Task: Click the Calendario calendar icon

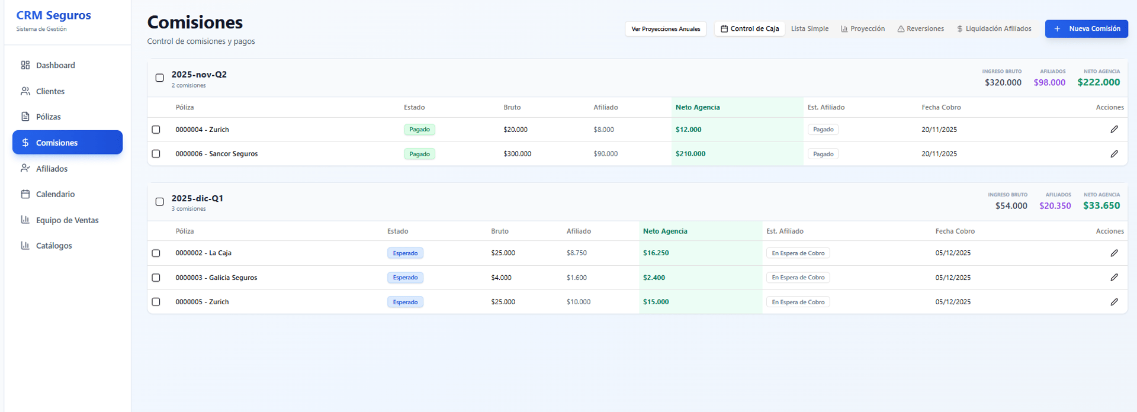Action: click(x=25, y=194)
